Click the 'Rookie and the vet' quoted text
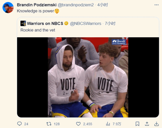The width and height of the screenshot is (162, 128). [x=38, y=30]
